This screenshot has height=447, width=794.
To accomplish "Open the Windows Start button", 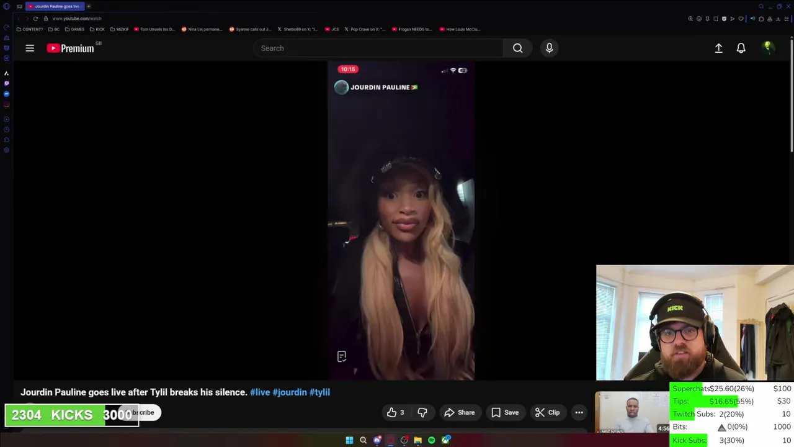I will pyautogui.click(x=349, y=440).
